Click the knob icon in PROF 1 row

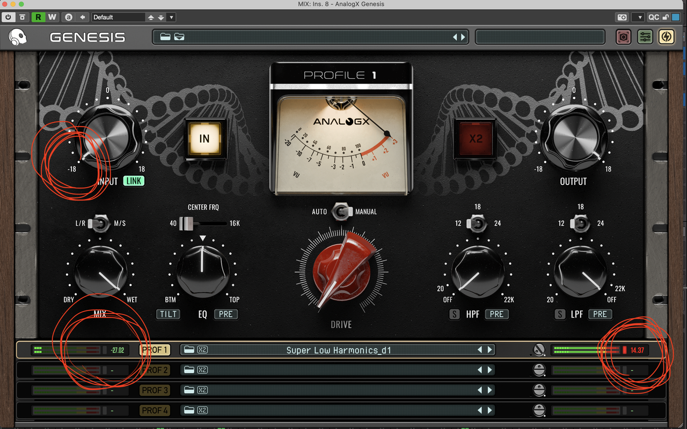(x=538, y=350)
